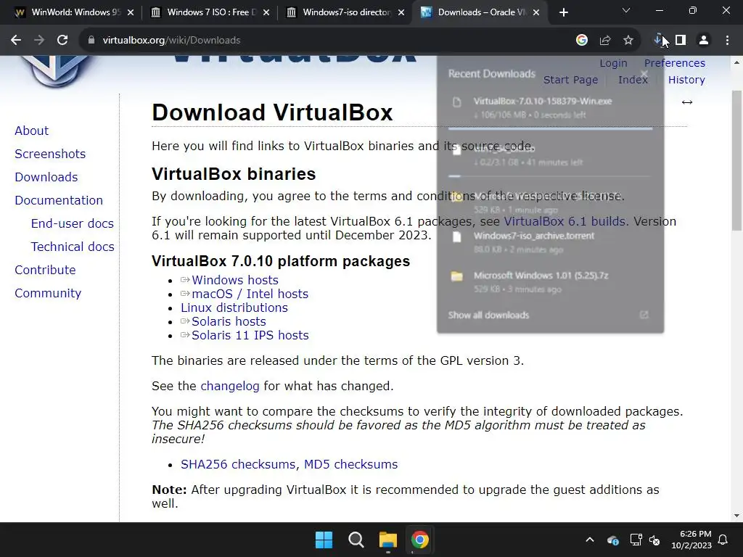The height and width of the screenshot is (557, 743).
Task: Open the Chrome three-dot menu
Action: [x=727, y=41]
